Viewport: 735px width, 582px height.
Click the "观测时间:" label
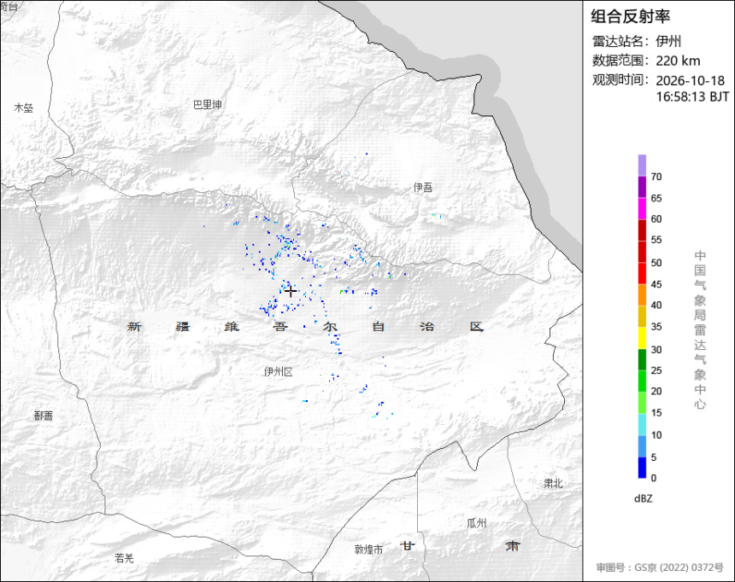[620, 80]
